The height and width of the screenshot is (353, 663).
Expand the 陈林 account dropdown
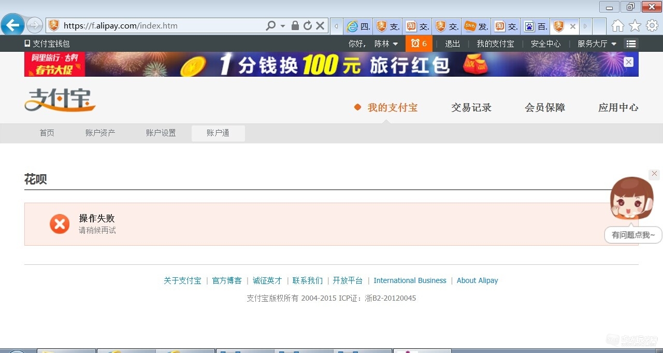[386, 44]
